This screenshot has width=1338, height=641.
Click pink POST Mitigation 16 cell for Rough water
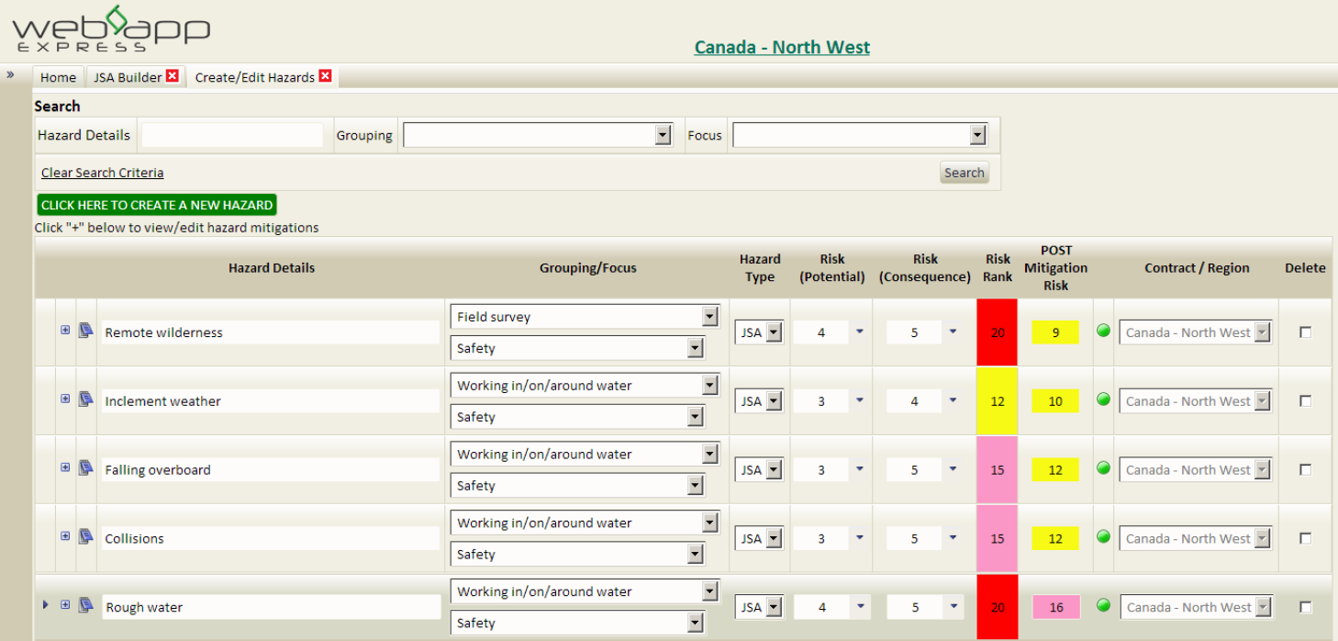pyautogui.click(x=1055, y=607)
